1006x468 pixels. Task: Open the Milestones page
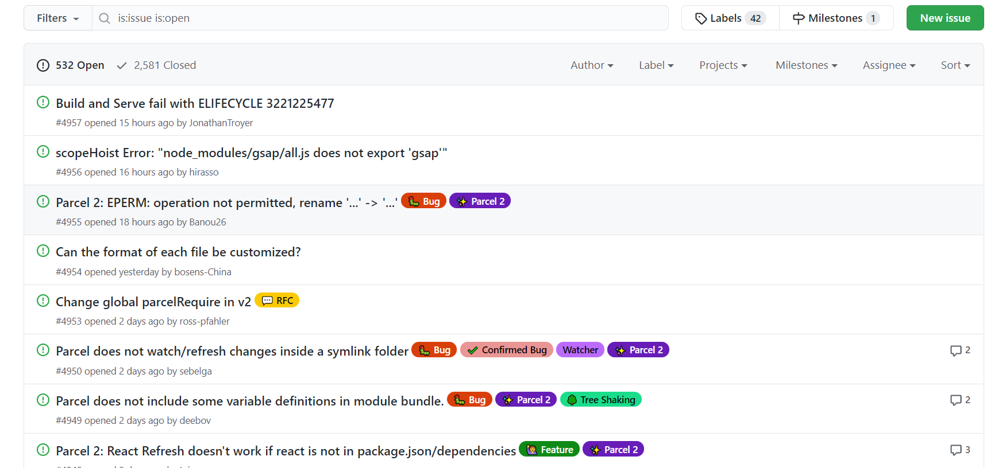click(836, 18)
